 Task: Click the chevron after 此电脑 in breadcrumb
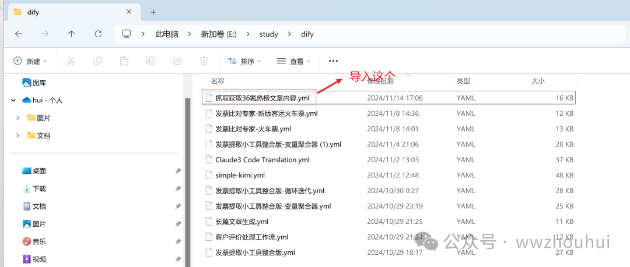click(x=190, y=34)
